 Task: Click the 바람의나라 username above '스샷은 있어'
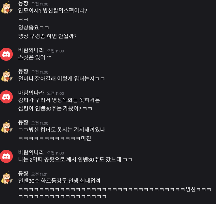point(31,50)
